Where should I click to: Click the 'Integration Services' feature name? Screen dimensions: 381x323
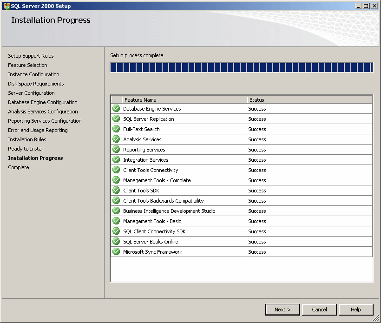point(146,160)
